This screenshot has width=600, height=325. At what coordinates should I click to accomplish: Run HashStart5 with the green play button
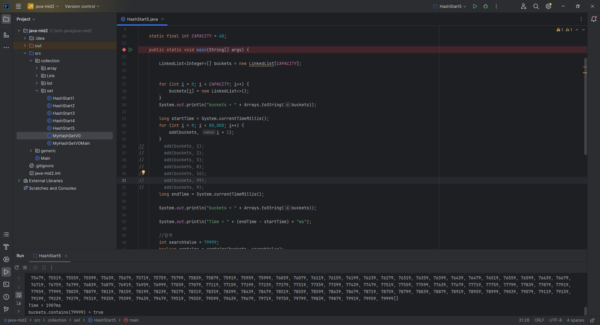pos(475,6)
